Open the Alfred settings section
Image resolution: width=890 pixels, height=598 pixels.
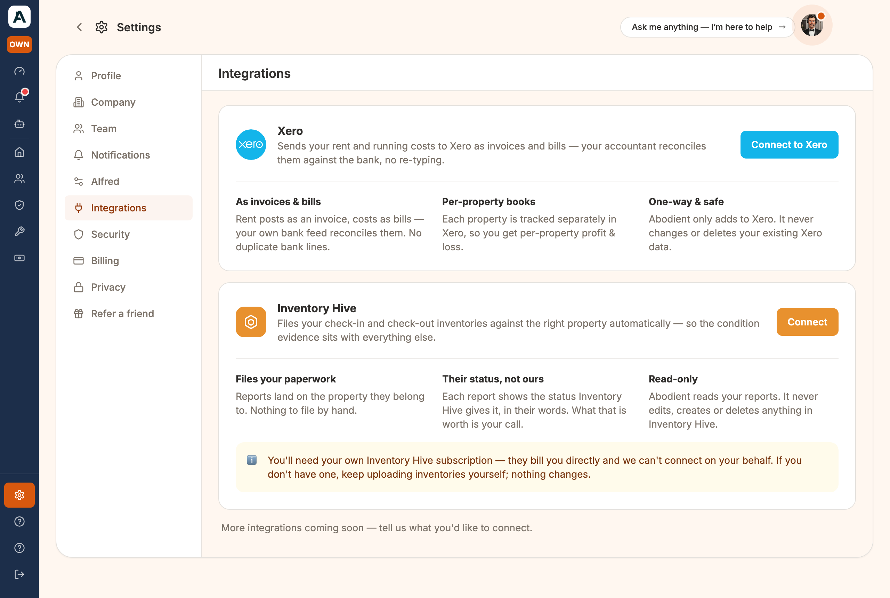tap(129, 181)
